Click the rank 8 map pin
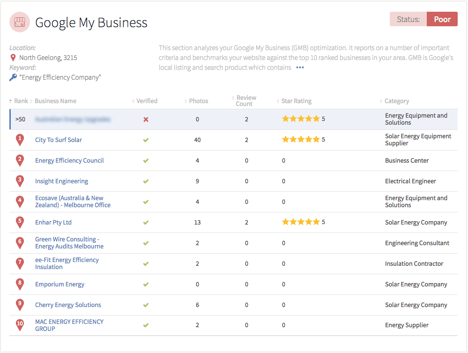 click(20, 284)
